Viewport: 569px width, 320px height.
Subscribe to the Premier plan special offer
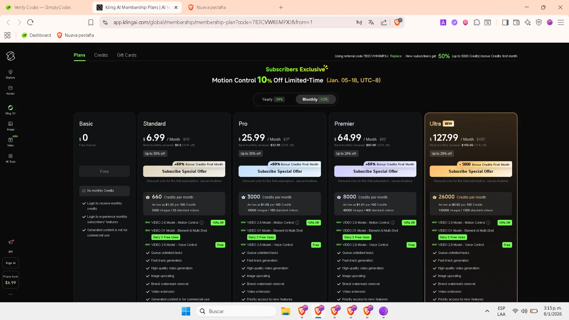(x=375, y=171)
